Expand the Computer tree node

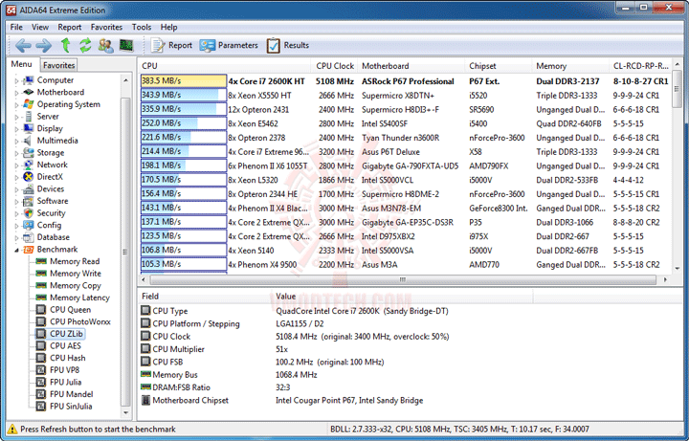(x=16, y=80)
